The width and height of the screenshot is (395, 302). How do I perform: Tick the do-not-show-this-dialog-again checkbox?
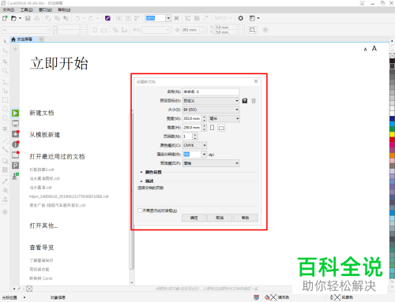[x=140, y=211]
